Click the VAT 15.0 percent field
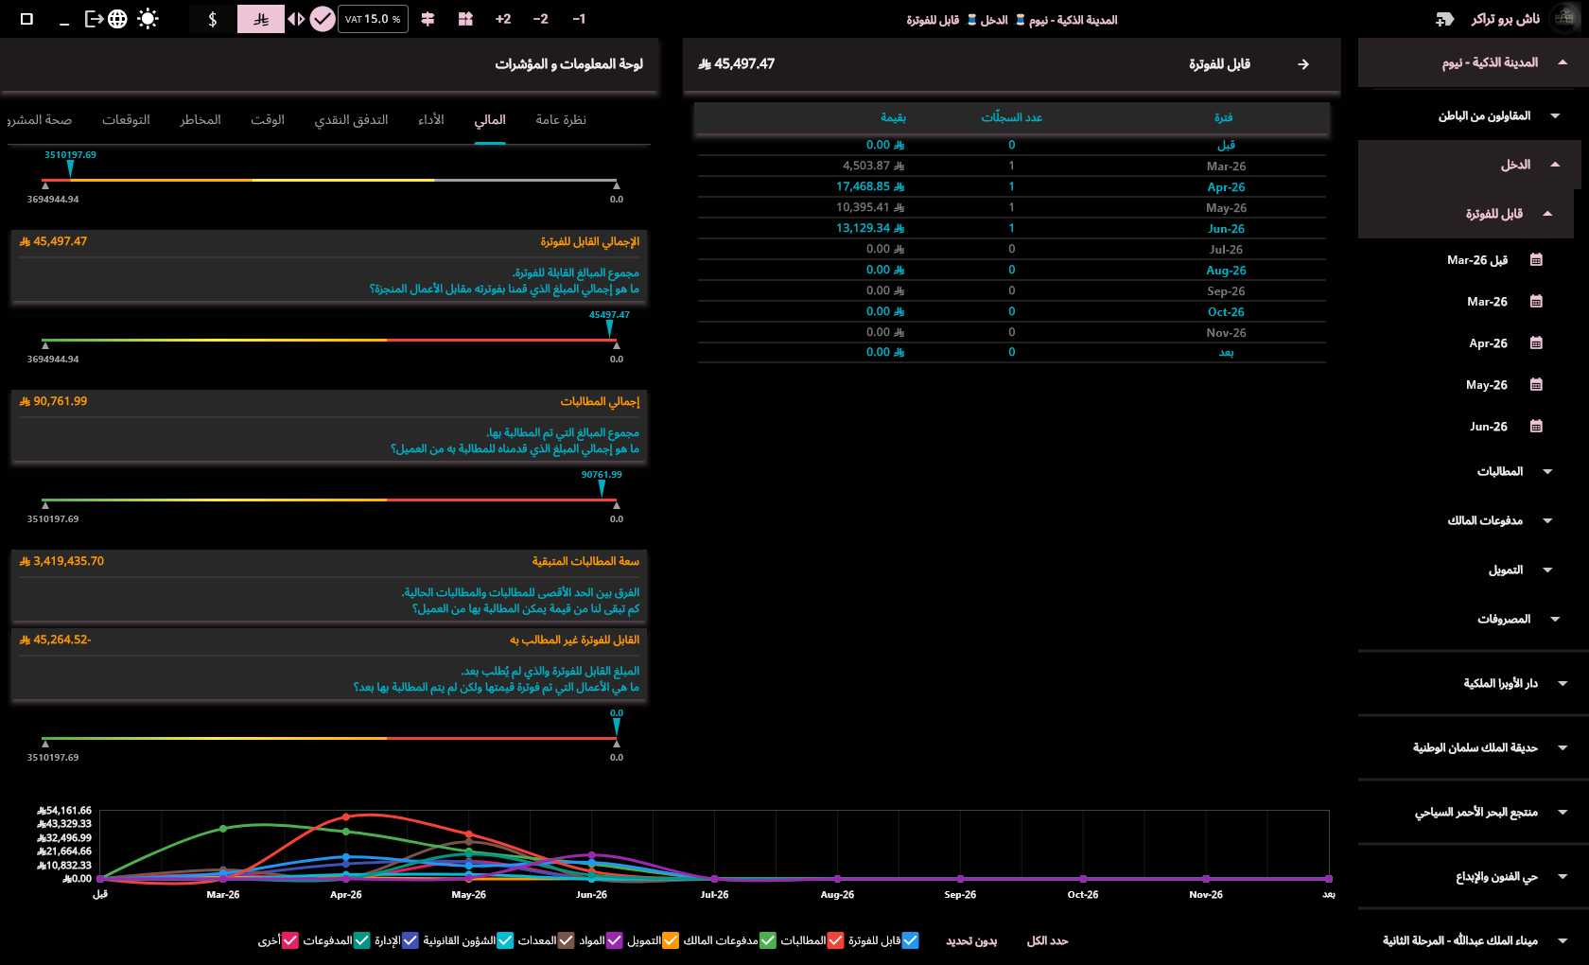 [x=373, y=19]
